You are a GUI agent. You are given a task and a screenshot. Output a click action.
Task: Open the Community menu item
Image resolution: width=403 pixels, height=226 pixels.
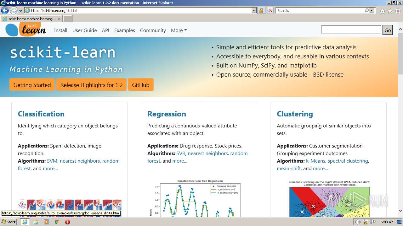[153, 30]
